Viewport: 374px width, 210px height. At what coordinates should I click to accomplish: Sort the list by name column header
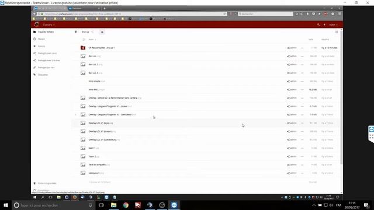(92, 40)
